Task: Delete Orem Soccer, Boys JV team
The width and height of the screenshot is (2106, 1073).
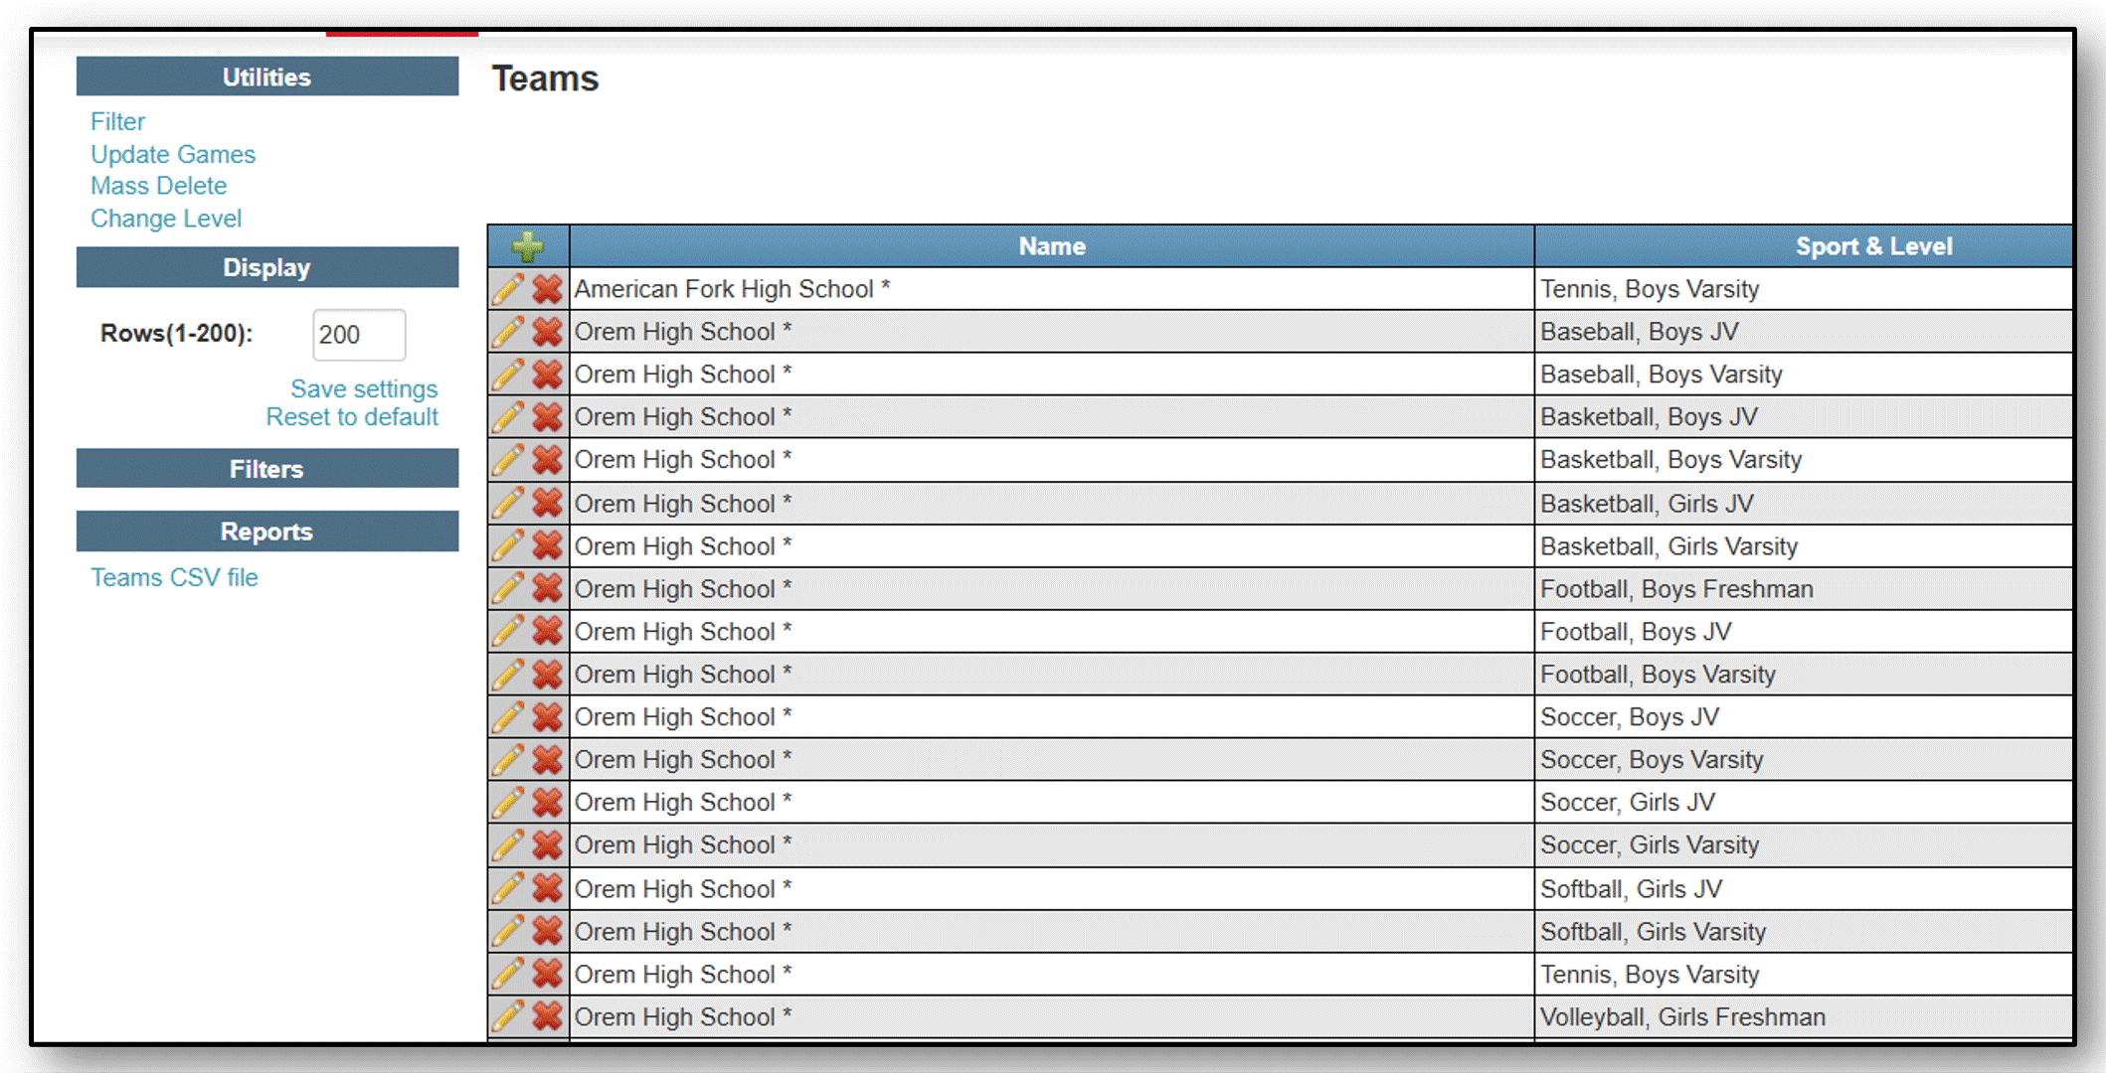Action: click(547, 717)
